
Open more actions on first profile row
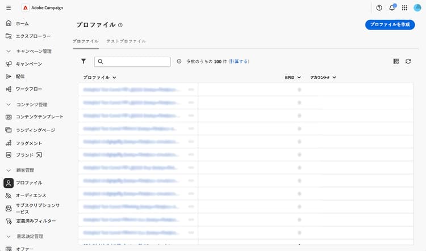click(191, 90)
